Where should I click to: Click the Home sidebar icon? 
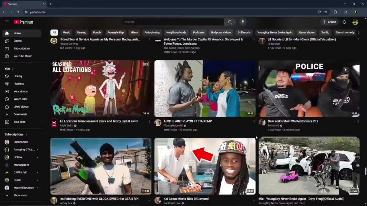coord(7,33)
